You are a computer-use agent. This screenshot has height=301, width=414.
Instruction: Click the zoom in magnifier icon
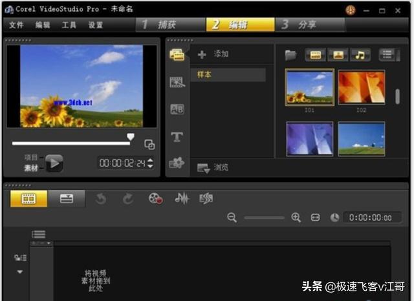[x=296, y=218]
